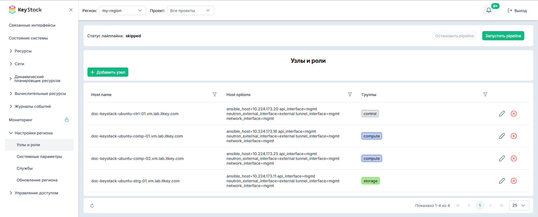The width and height of the screenshot is (538, 217).
Task: Click host options with ansible_host=10.224.173.16
Action: (x=283, y=136)
